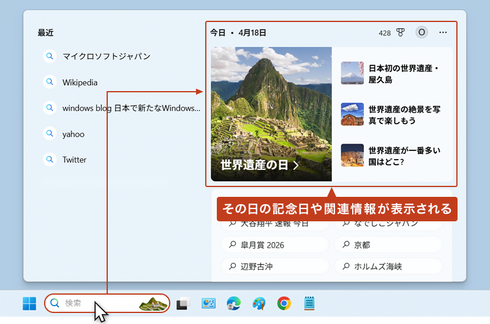This screenshot has height=324, width=490.
Task: Click the Rewards trophy icon
Action: point(401,33)
